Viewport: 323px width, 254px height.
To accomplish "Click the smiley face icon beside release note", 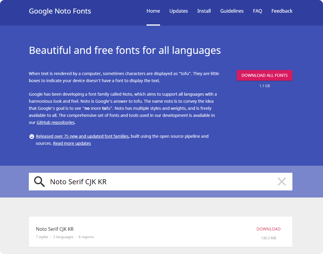I will coord(32,137).
